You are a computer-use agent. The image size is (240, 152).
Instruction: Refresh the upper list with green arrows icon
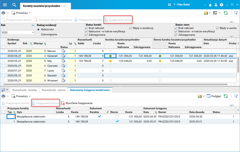[226, 13]
